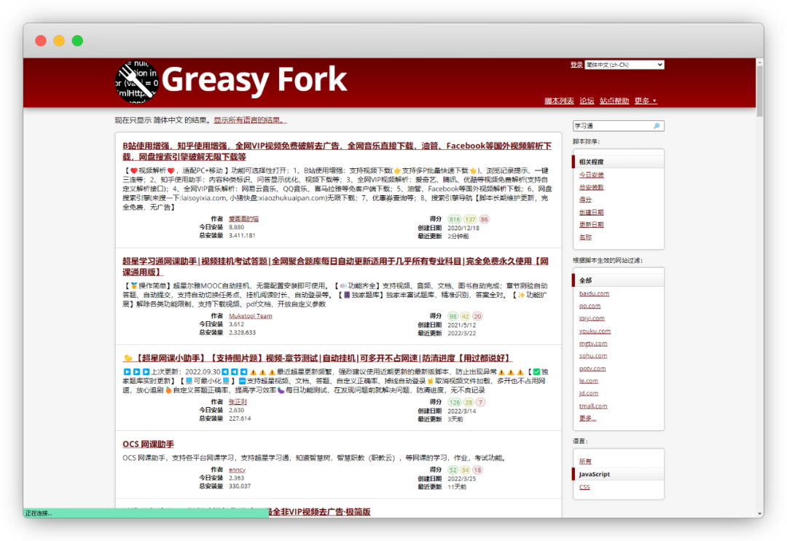Filter scripts by le.com
This screenshot has height=541, width=787.
point(589,381)
